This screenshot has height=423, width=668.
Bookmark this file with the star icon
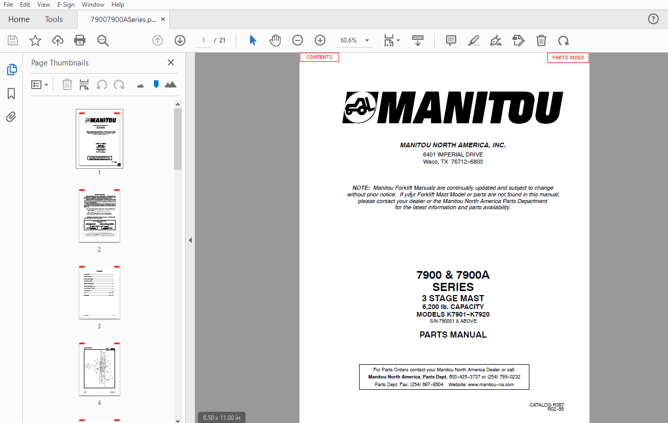click(35, 40)
